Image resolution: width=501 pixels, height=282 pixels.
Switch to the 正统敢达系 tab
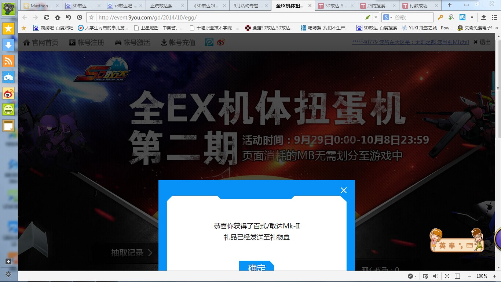166,6
